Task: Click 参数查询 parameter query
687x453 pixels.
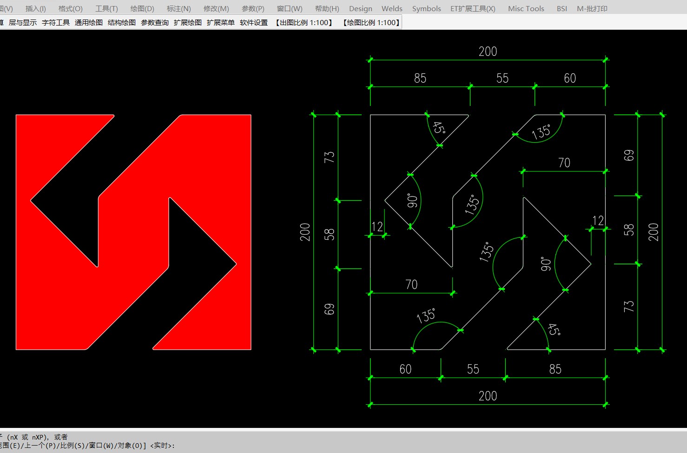Action: 155,22
